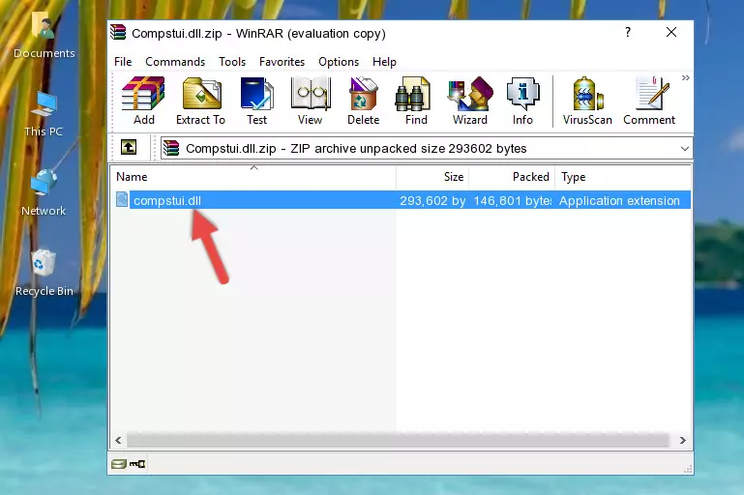Viewport: 744px width, 495px height.
Task: Open the Tools menu
Action: coord(232,62)
